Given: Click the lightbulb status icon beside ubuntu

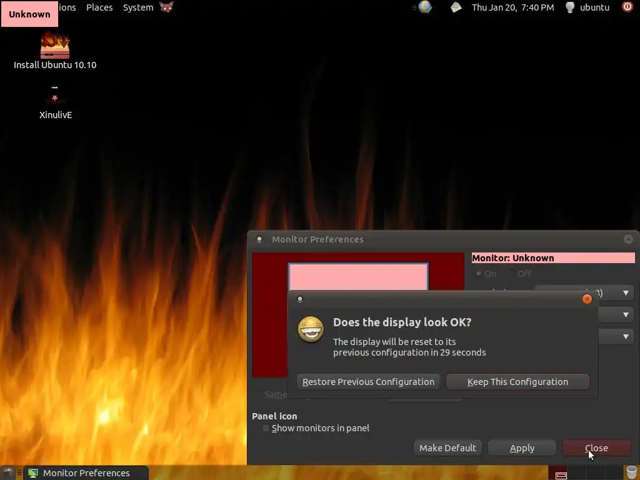Looking at the screenshot, I should (x=570, y=7).
